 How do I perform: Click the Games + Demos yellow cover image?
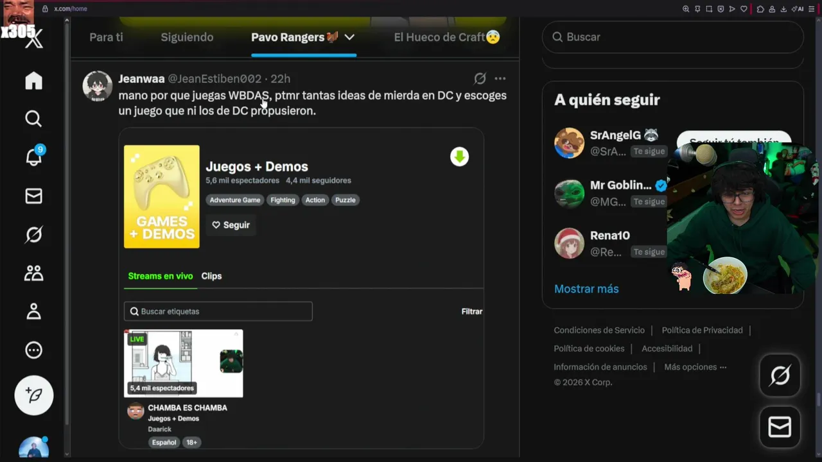click(x=162, y=196)
